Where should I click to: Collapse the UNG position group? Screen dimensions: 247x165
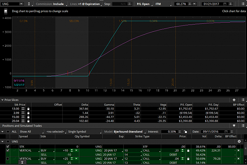pyautogui.click(x=2, y=142)
